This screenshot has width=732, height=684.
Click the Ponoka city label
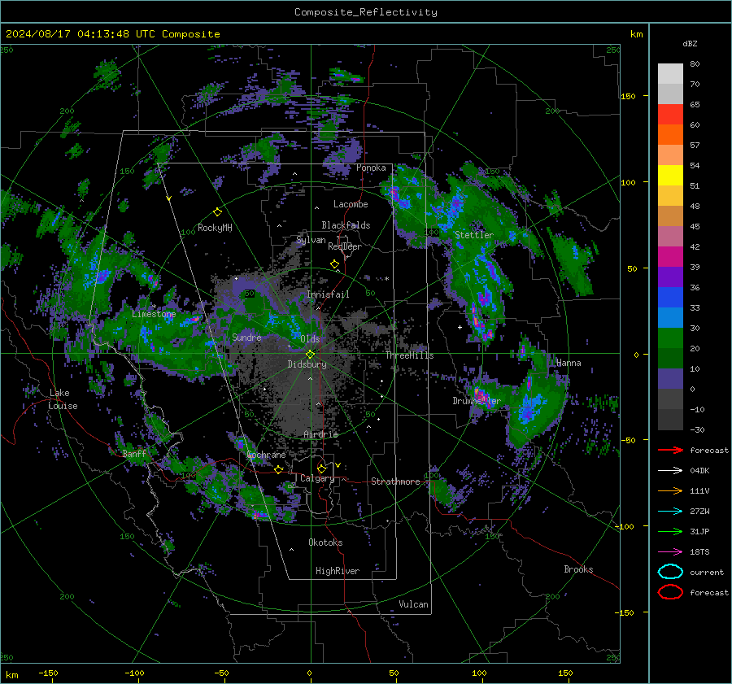(371, 168)
